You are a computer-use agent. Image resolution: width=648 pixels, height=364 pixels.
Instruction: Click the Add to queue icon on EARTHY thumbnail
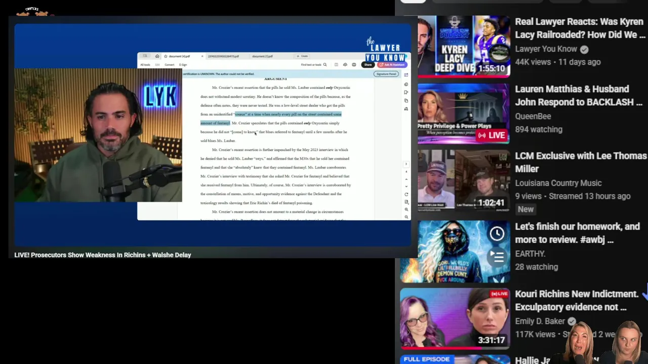pyautogui.click(x=497, y=257)
